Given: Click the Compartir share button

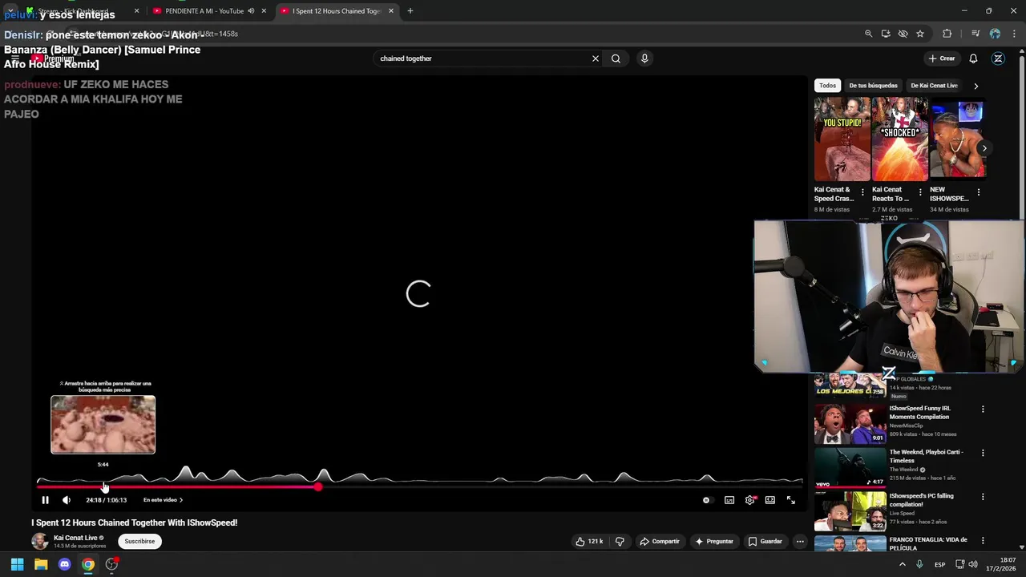Looking at the screenshot, I should [660, 542].
